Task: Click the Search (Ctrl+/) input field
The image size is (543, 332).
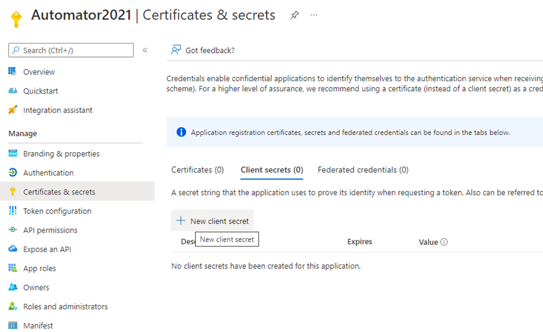Action: 71,50
